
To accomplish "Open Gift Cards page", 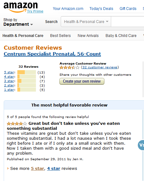I will coord(128,9).
